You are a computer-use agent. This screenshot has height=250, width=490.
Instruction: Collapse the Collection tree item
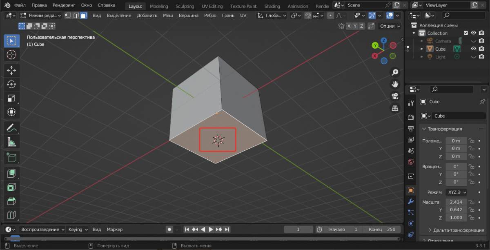(414, 33)
